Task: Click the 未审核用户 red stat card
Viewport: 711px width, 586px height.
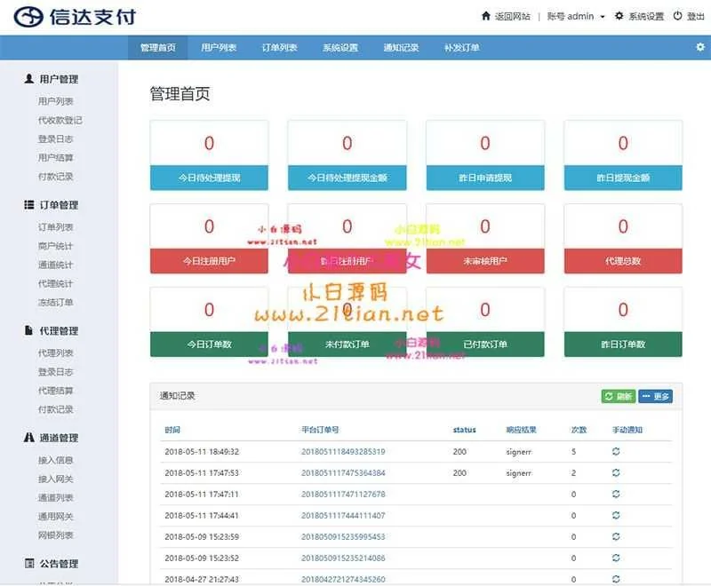Action: coord(484,240)
